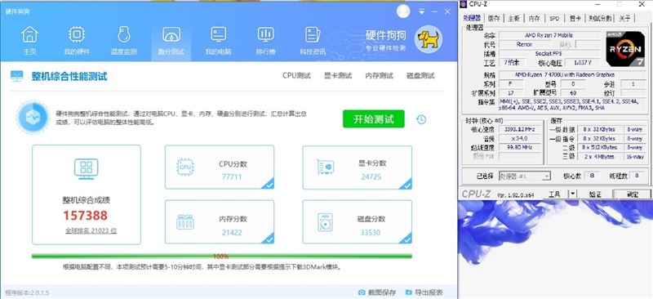The width and height of the screenshot is (653, 299).
Task: Click the green 100% progress bar
Action: click(221, 257)
